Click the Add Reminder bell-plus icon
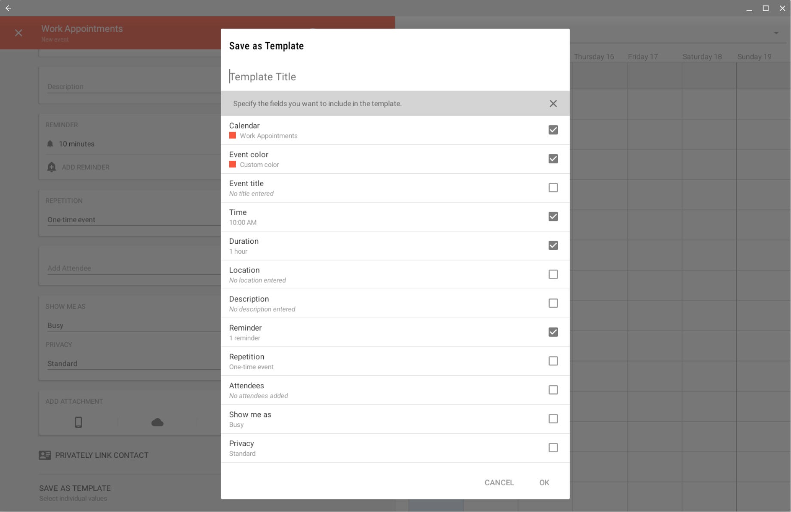Image resolution: width=791 pixels, height=512 pixels. coord(52,167)
